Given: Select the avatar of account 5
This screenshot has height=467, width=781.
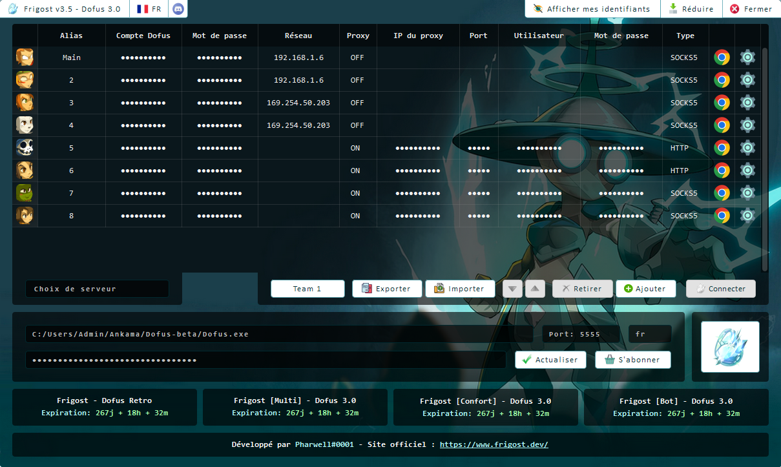Looking at the screenshot, I should click(25, 147).
